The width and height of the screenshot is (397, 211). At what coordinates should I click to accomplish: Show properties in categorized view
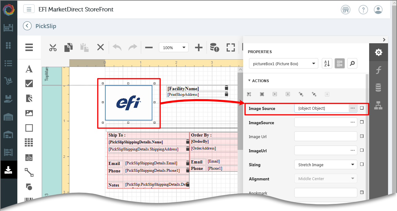click(340, 63)
